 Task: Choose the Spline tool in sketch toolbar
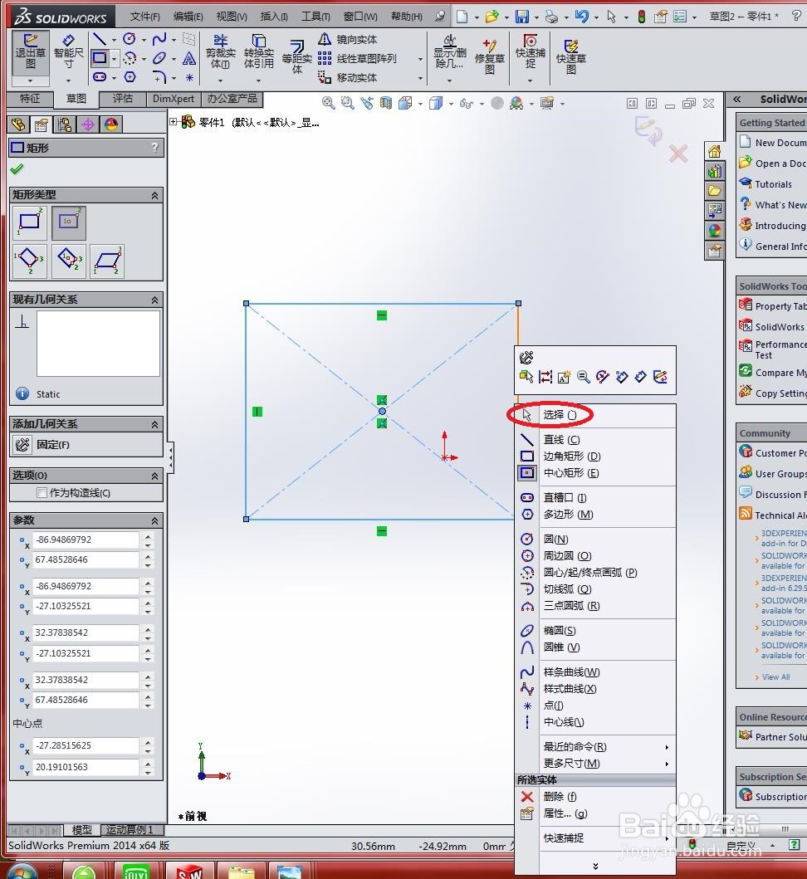pyautogui.click(x=159, y=39)
